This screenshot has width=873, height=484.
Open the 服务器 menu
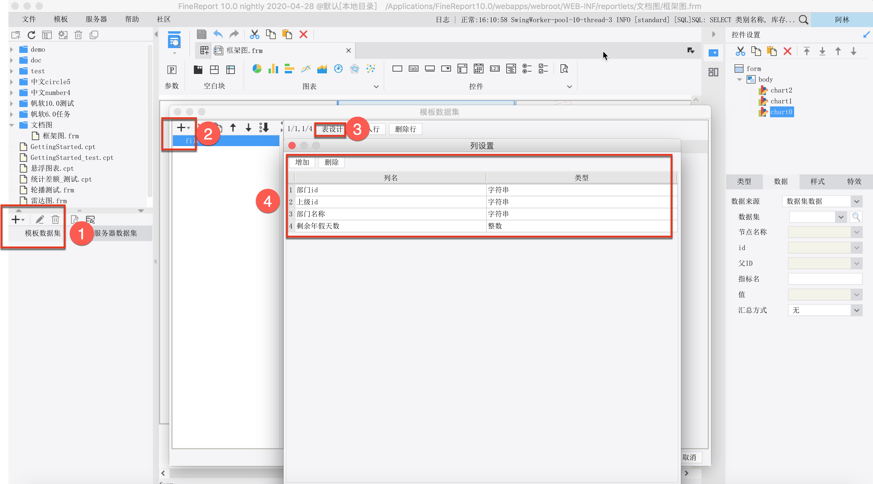[96, 19]
